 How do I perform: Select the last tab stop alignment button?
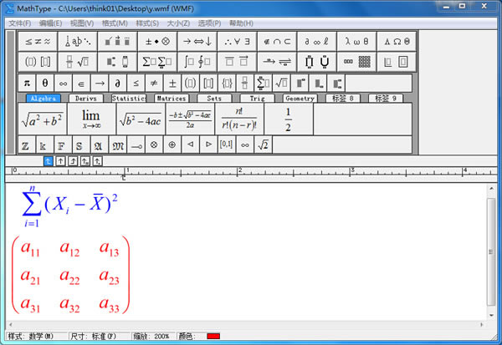[98, 160]
